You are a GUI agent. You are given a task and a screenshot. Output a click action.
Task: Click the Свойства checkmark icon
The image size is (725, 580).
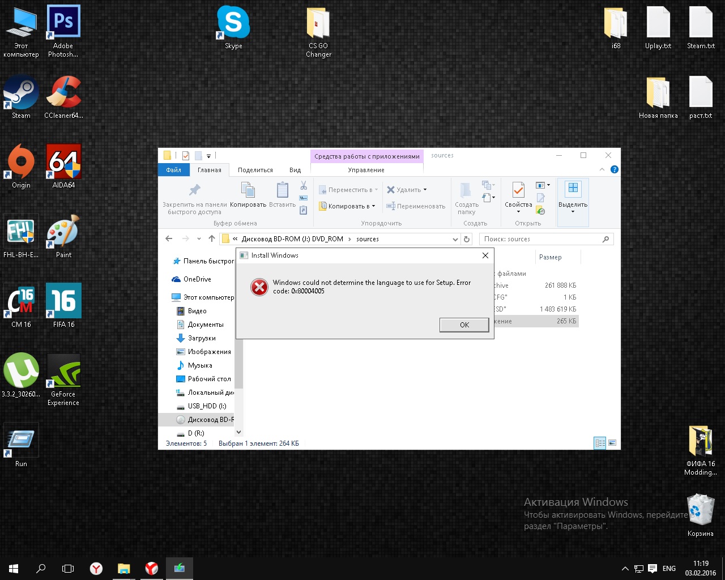click(518, 191)
